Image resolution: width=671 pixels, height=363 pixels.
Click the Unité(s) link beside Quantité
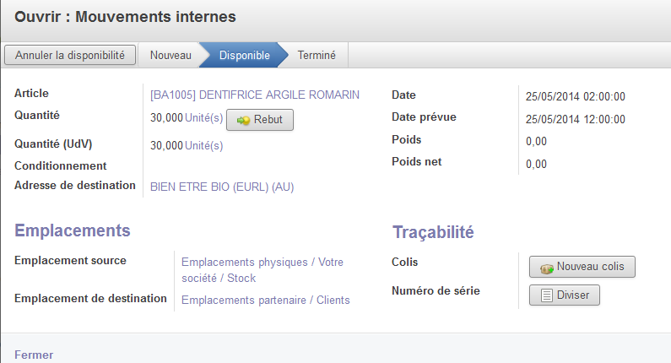pos(203,117)
